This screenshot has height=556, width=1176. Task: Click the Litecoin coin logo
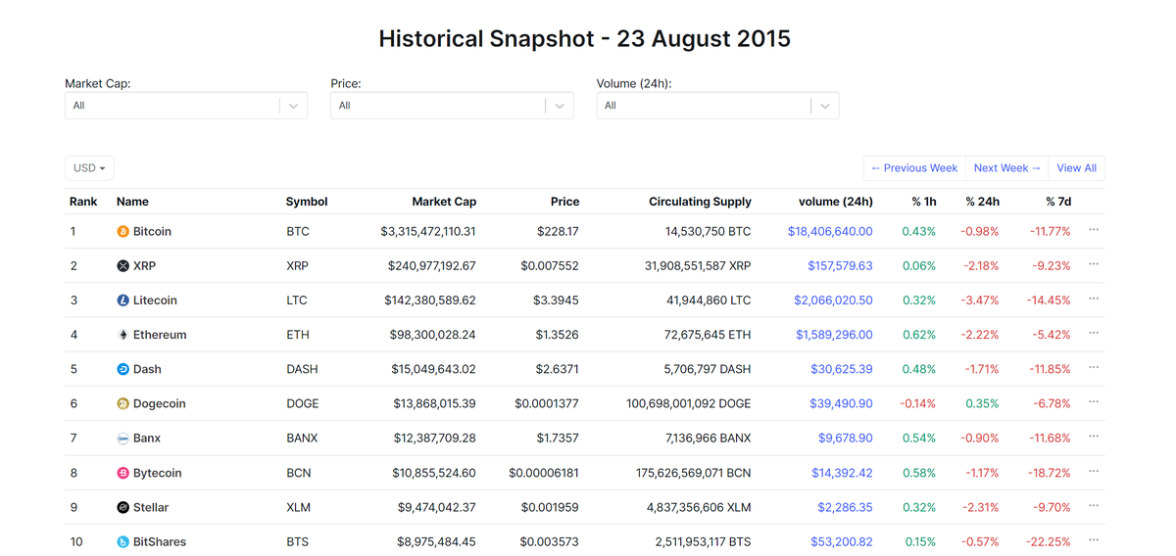(122, 301)
